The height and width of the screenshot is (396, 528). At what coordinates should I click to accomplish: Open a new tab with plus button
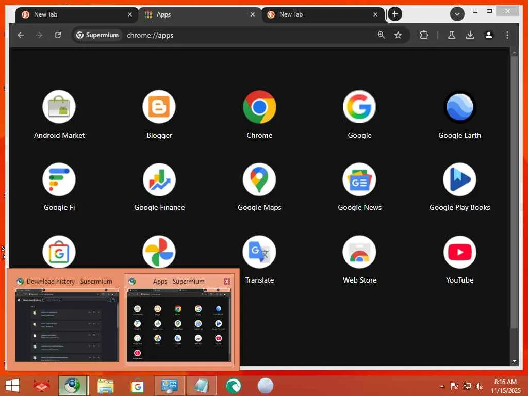395,14
